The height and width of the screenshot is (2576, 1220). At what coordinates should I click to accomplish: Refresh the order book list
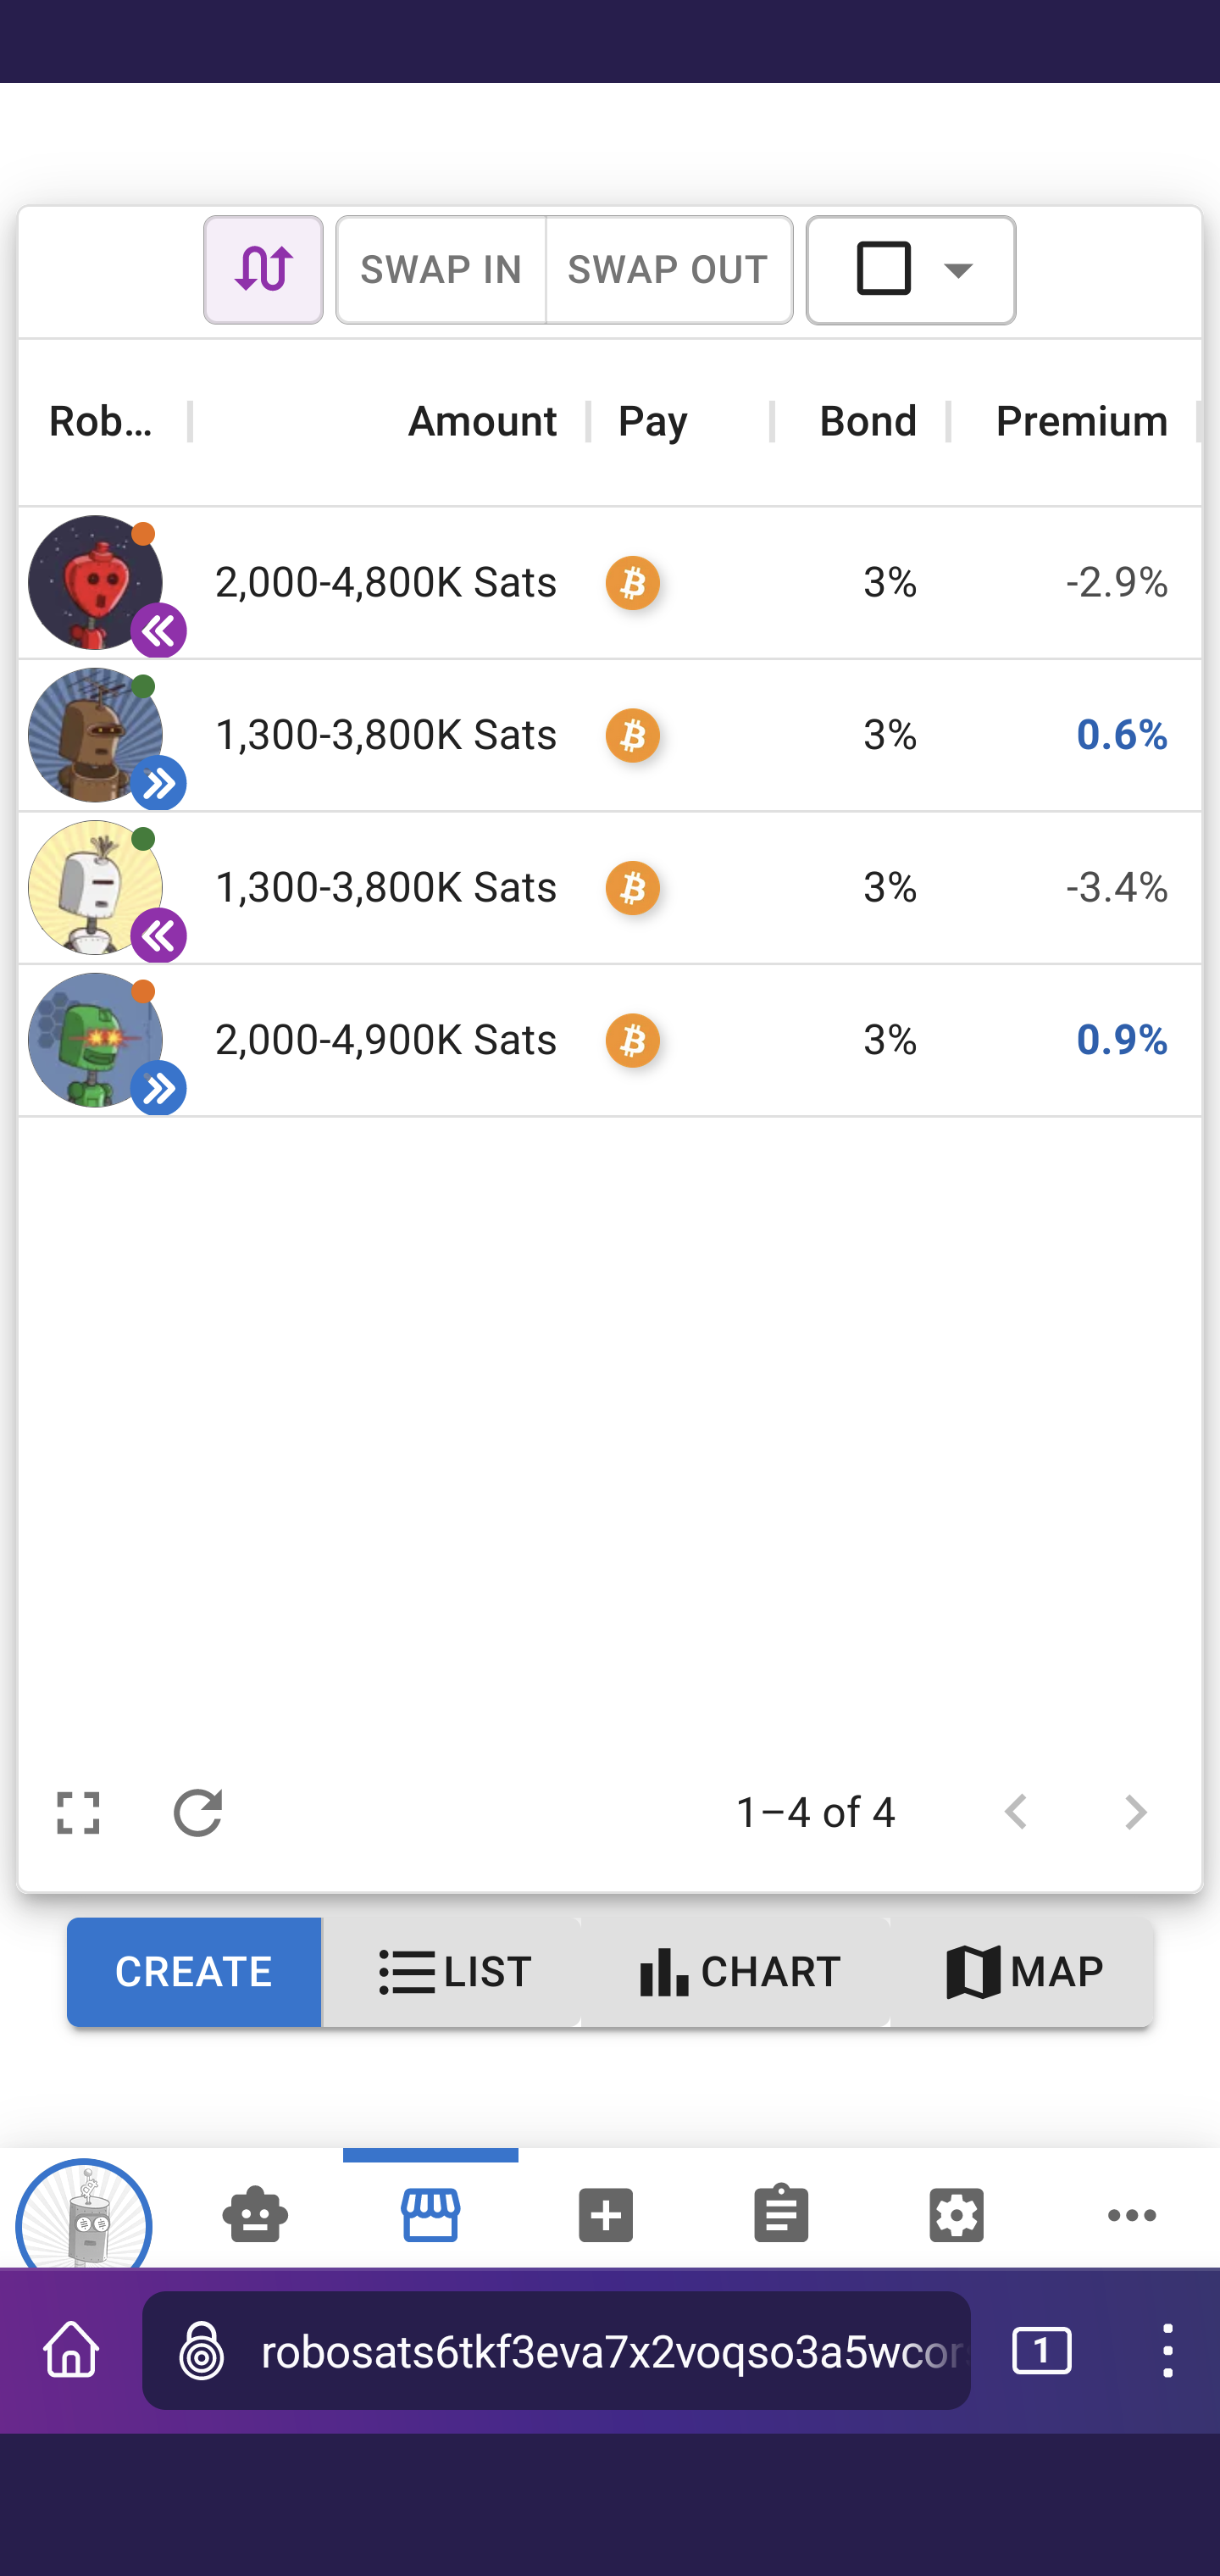tap(197, 1812)
